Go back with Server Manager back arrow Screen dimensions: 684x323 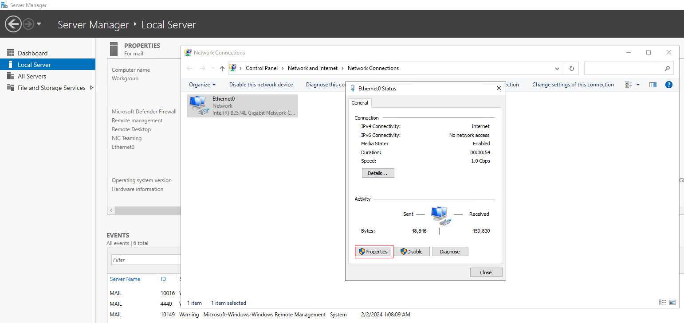point(13,24)
